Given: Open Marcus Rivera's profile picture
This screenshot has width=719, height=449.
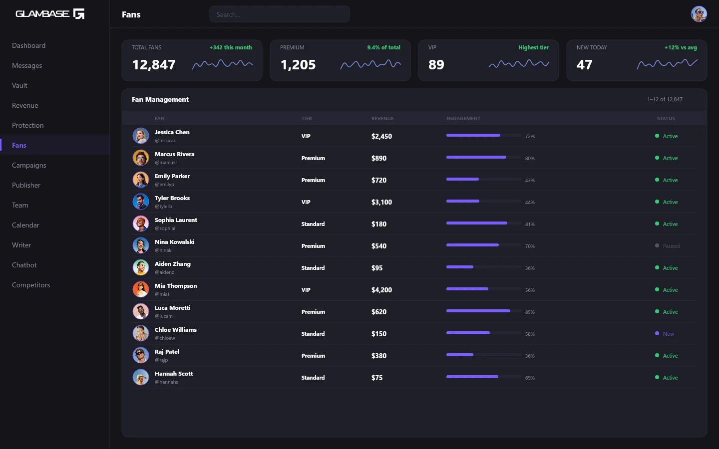Looking at the screenshot, I should click(x=141, y=158).
